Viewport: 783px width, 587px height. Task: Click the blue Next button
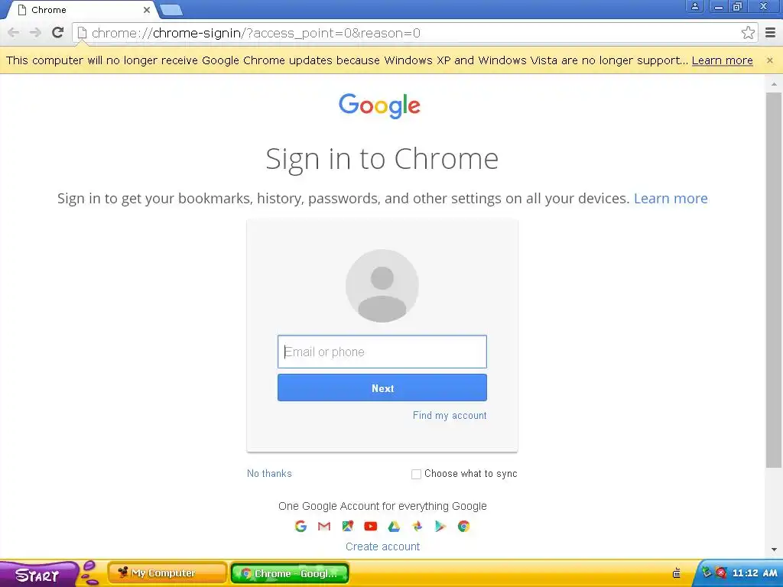(382, 388)
